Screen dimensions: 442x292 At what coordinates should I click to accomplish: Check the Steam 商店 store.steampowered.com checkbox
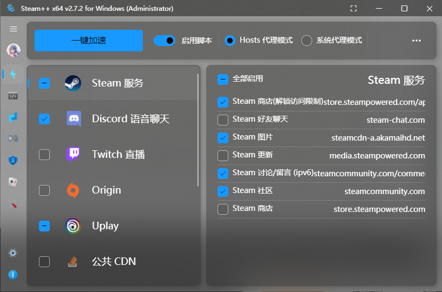223,209
